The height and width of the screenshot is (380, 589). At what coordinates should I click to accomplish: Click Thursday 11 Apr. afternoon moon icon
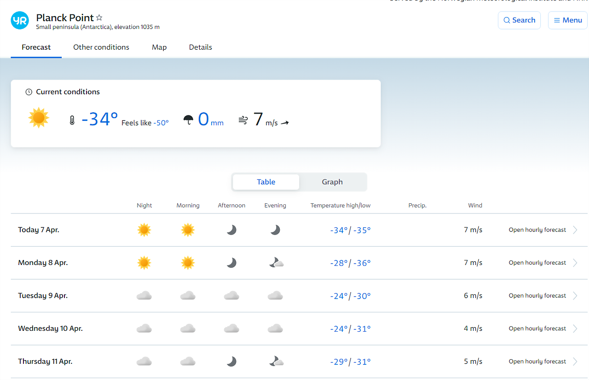[x=231, y=361]
